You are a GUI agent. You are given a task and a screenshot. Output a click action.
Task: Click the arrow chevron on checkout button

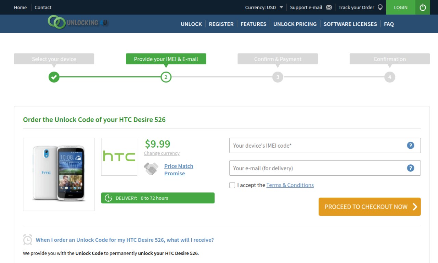415,206
